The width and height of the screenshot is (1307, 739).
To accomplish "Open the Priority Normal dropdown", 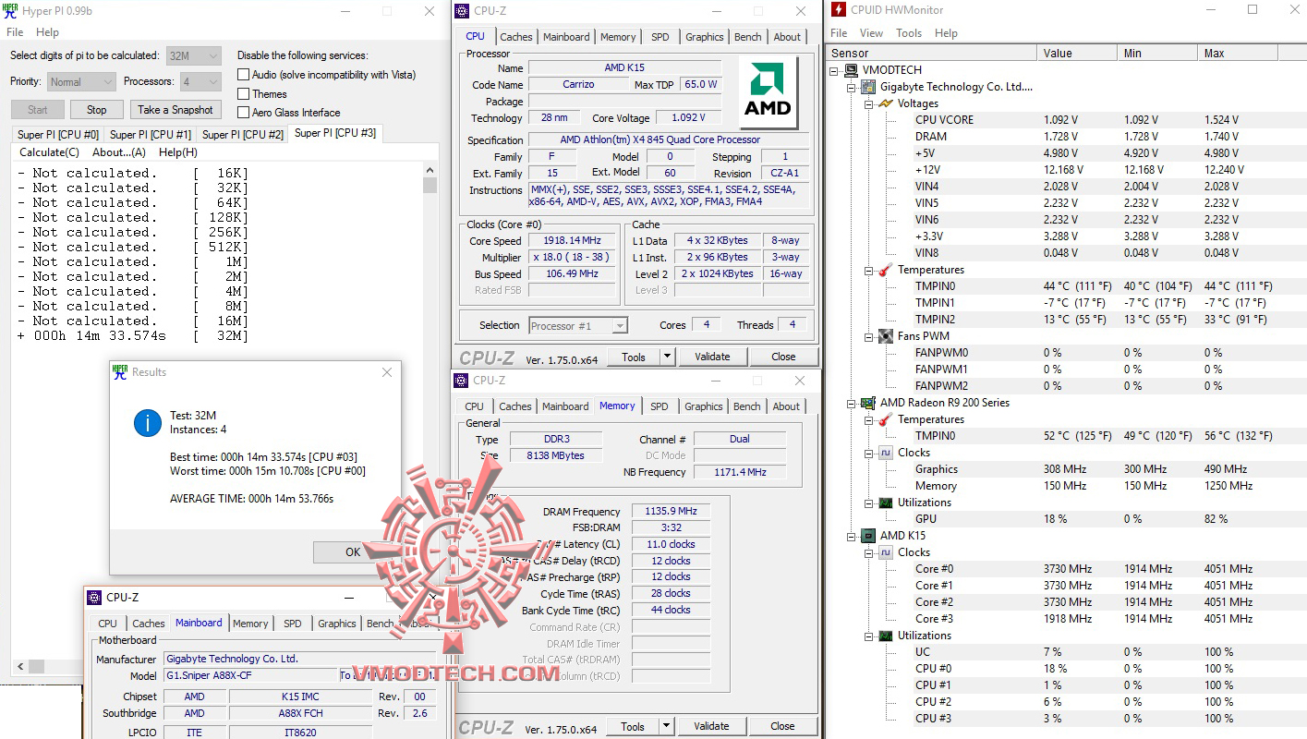I will [x=82, y=82].
